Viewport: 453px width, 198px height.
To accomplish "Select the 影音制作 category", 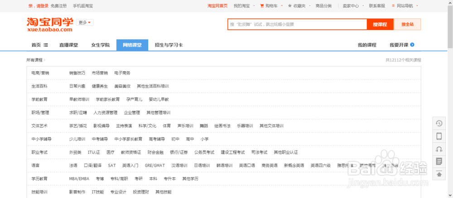I will point(77,192).
